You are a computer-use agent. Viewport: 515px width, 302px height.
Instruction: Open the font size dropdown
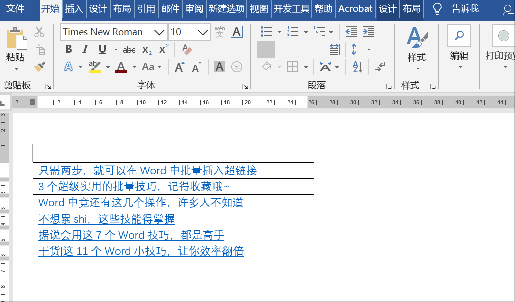203,32
